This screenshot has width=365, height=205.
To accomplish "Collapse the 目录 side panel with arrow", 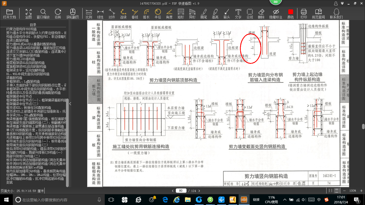I will point(70,104).
